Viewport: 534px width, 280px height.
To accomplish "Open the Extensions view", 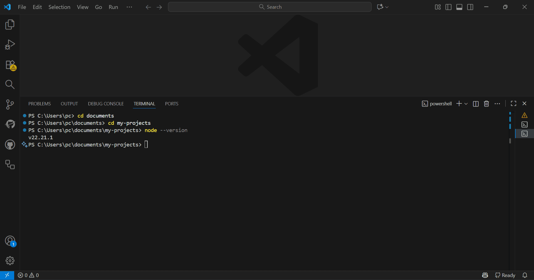I will (x=10, y=64).
